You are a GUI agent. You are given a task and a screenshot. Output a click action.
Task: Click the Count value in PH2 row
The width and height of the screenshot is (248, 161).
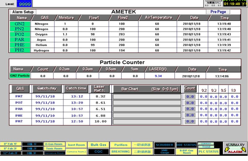190,121
